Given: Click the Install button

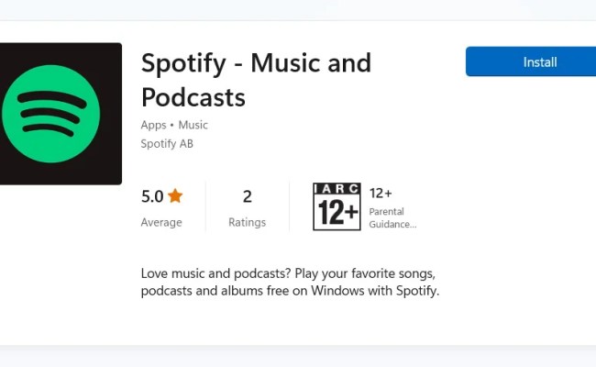Looking at the screenshot, I should [x=539, y=62].
